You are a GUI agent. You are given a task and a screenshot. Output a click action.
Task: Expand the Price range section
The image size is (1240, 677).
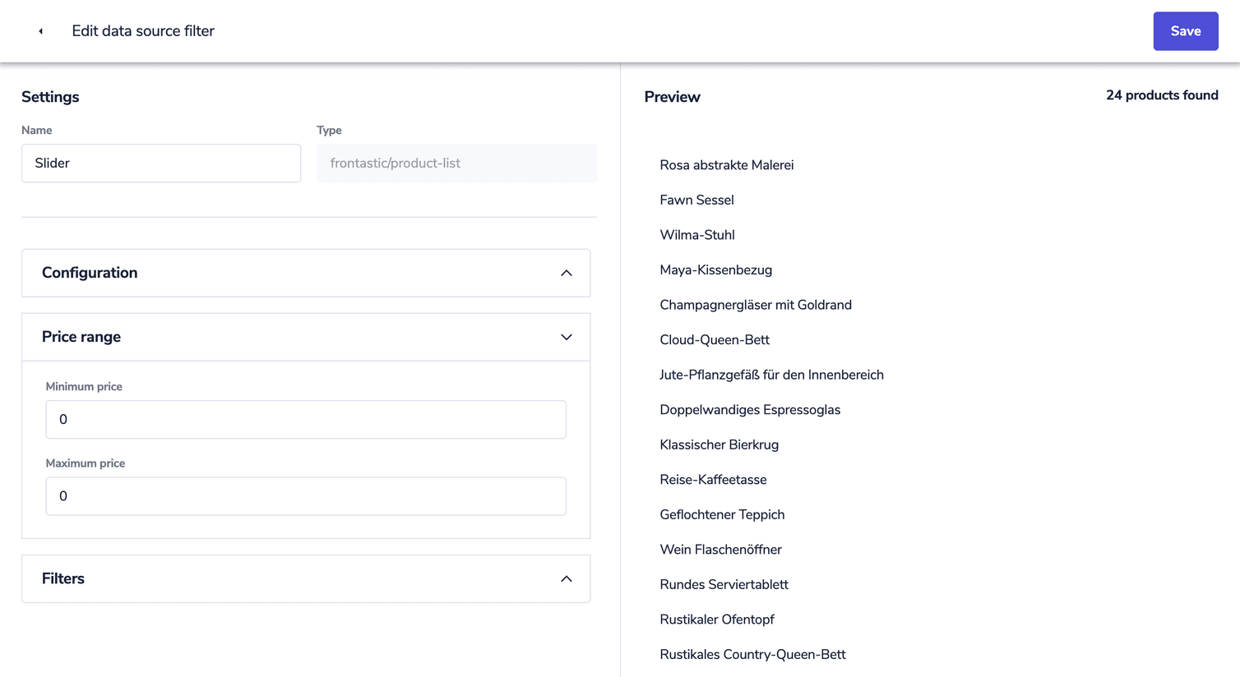pos(566,337)
